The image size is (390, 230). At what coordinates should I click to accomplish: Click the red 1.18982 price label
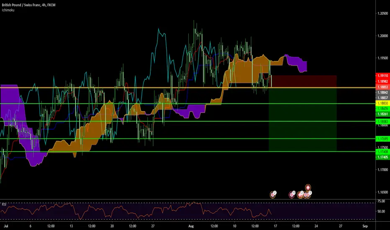(x=382, y=81)
